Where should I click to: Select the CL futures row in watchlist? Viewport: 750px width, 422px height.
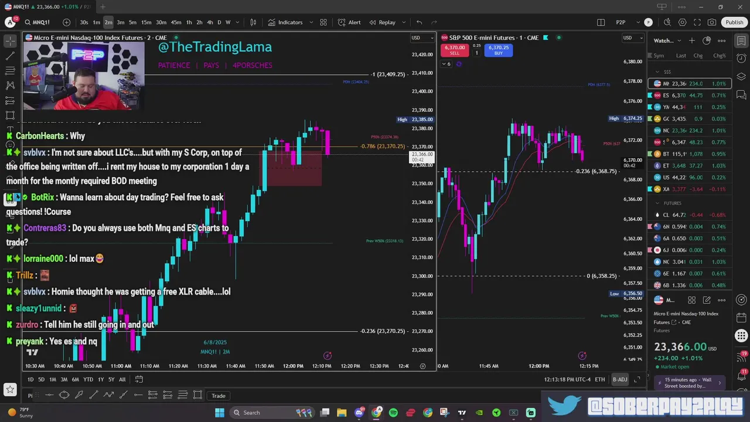click(690, 215)
